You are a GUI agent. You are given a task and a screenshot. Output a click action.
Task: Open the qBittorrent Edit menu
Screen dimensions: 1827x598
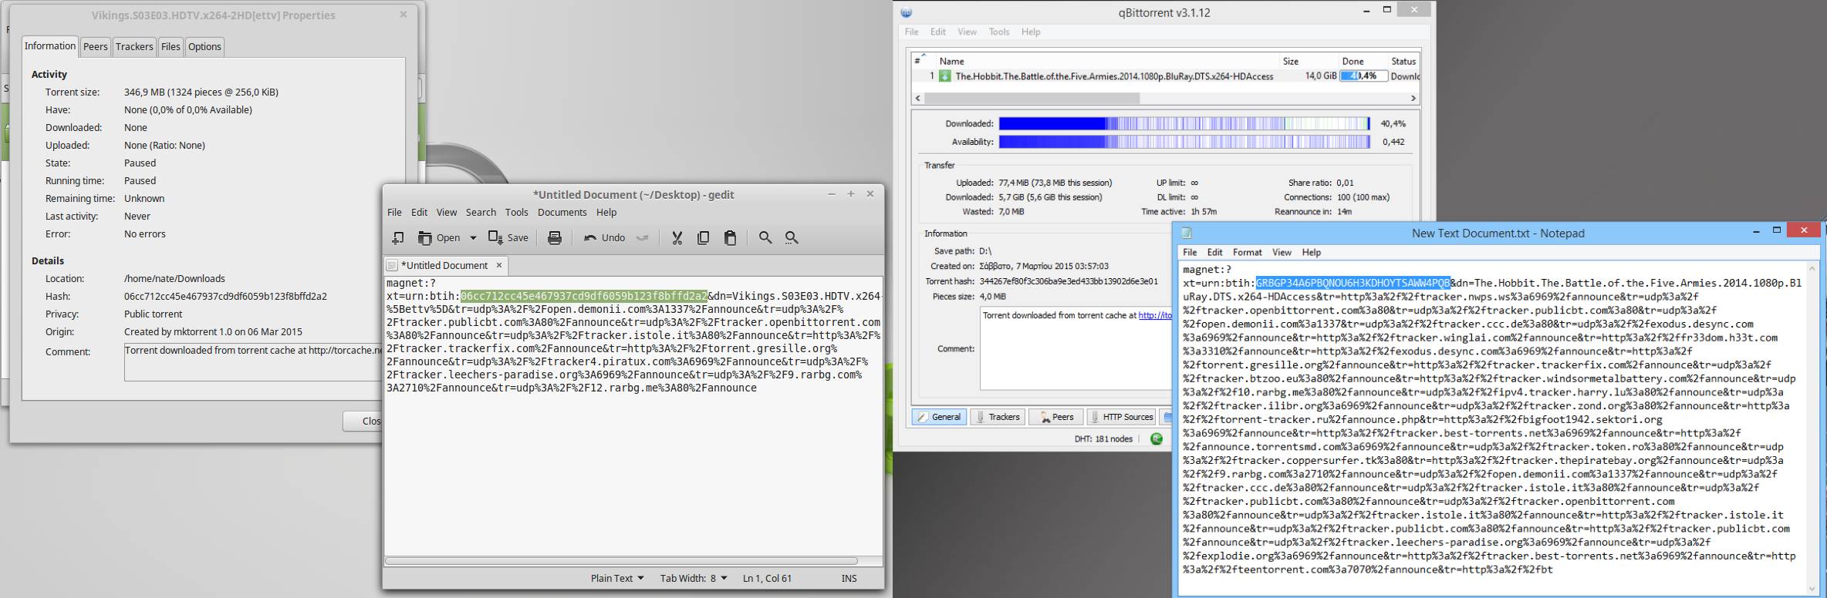tap(937, 32)
